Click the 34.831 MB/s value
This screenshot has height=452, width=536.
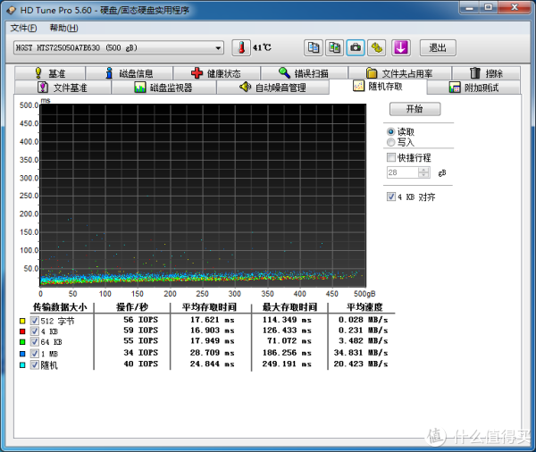(x=361, y=353)
